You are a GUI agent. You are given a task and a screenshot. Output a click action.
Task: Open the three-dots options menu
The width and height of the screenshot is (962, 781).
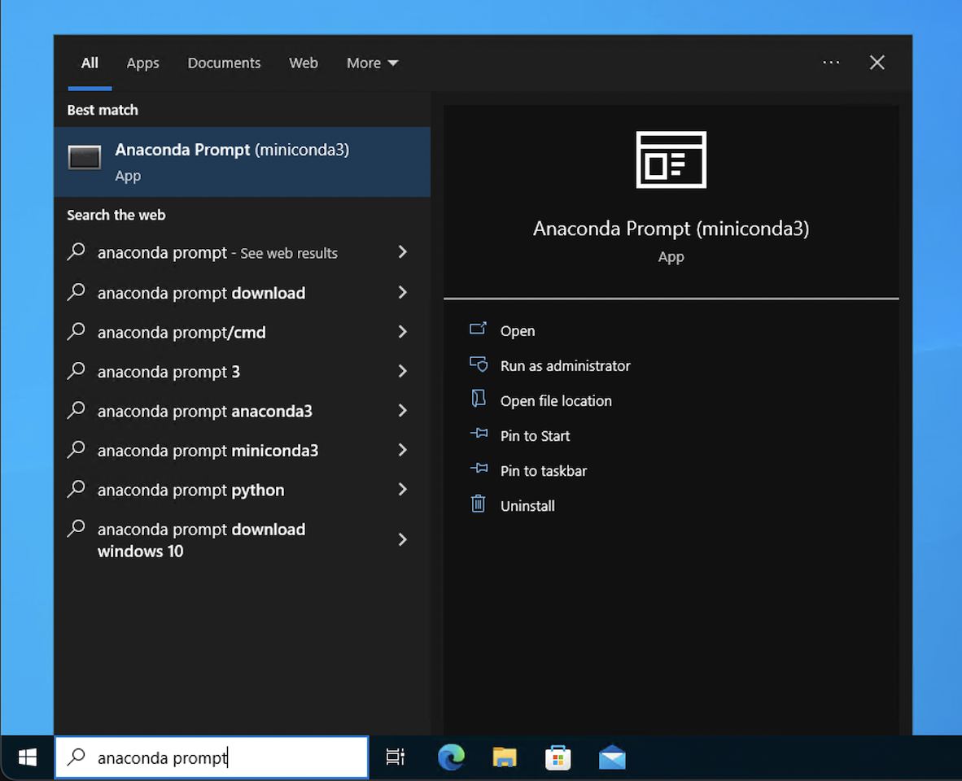pos(831,63)
